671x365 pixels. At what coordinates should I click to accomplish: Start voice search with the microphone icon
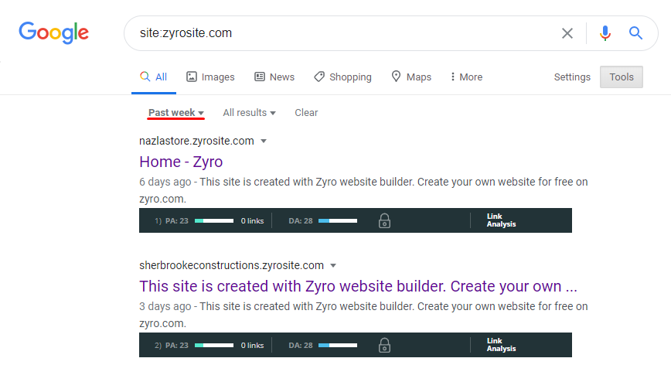point(605,33)
